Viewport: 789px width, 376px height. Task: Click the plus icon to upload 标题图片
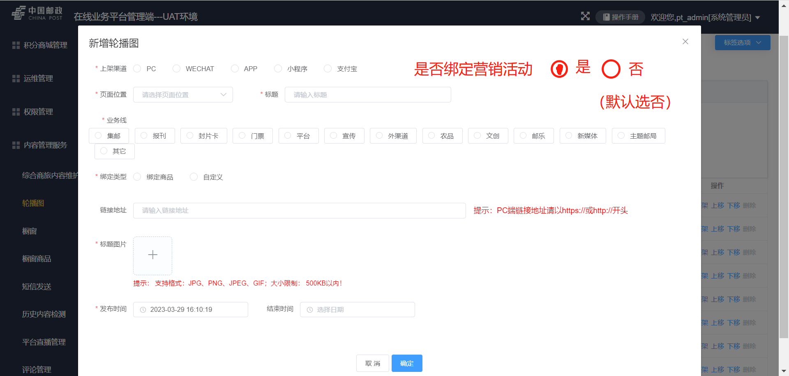[x=152, y=255]
